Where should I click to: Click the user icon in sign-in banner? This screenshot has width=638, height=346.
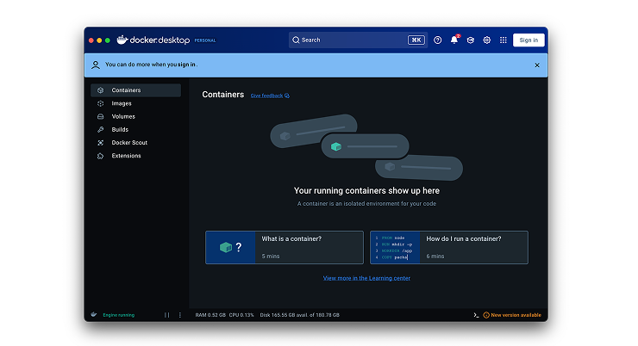pyautogui.click(x=96, y=65)
